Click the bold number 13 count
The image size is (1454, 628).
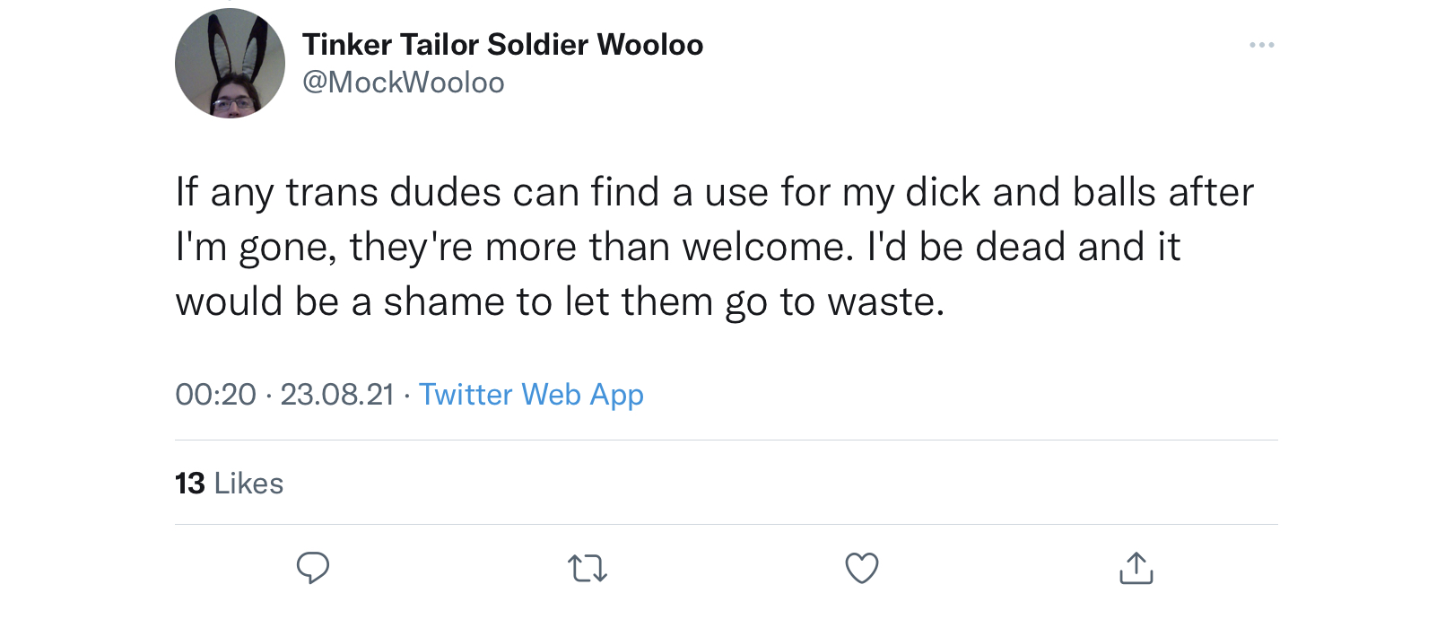point(190,484)
